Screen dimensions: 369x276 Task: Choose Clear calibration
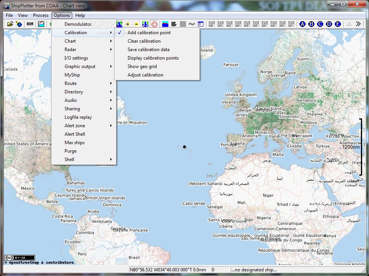click(x=157, y=41)
